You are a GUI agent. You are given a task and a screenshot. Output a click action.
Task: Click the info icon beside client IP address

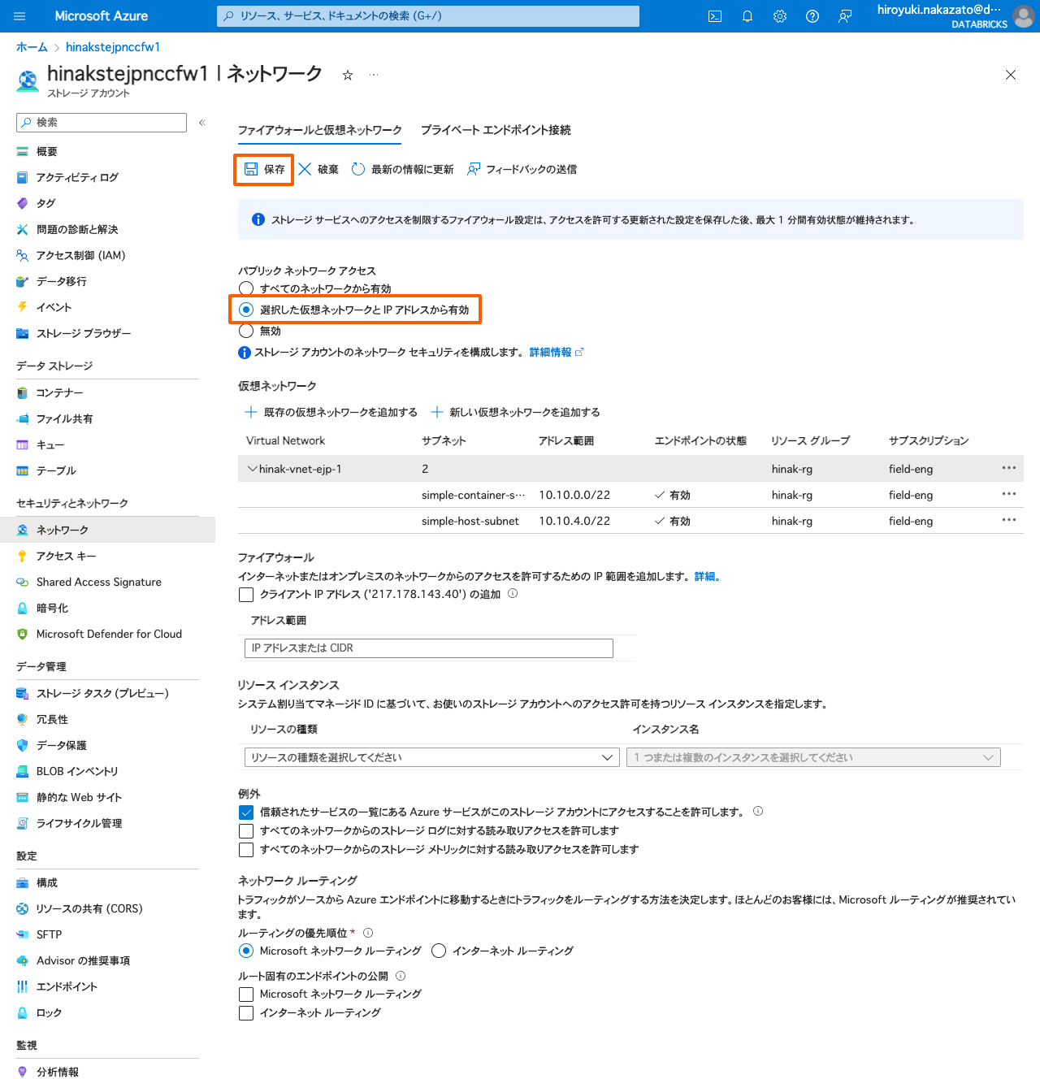[513, 594]
